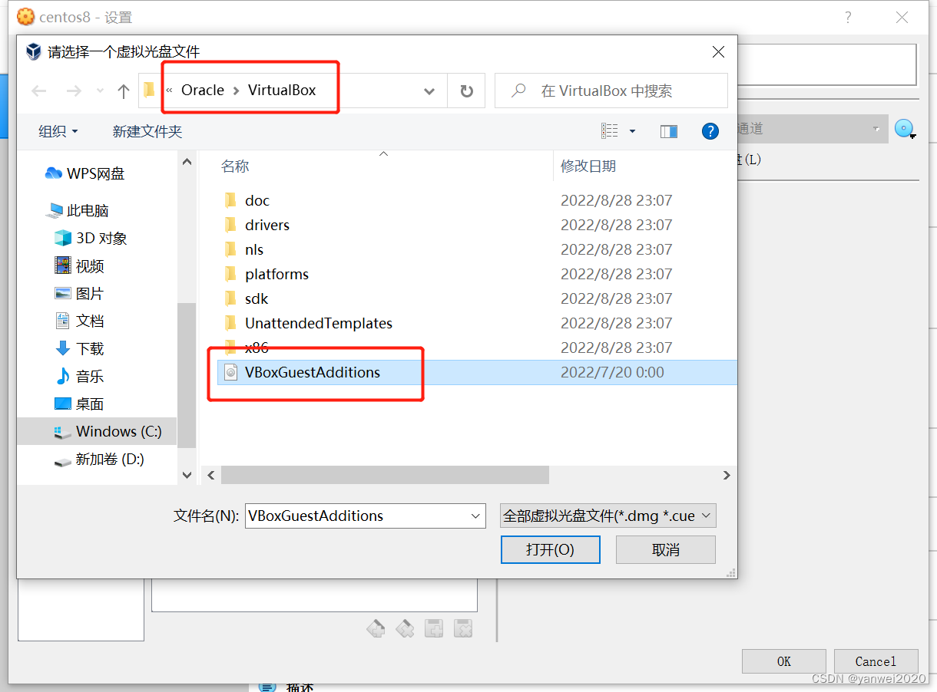Select 此电脑 in navigation tree
This screenshot has height=692, width=937.
[x=78, y=210]
